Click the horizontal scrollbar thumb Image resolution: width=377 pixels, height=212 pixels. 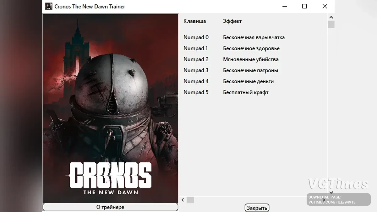tap(190, 200)
